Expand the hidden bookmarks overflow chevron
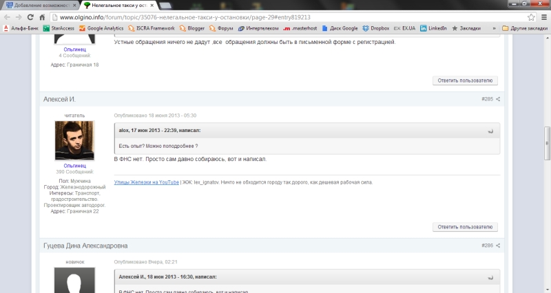 (495, 28)
